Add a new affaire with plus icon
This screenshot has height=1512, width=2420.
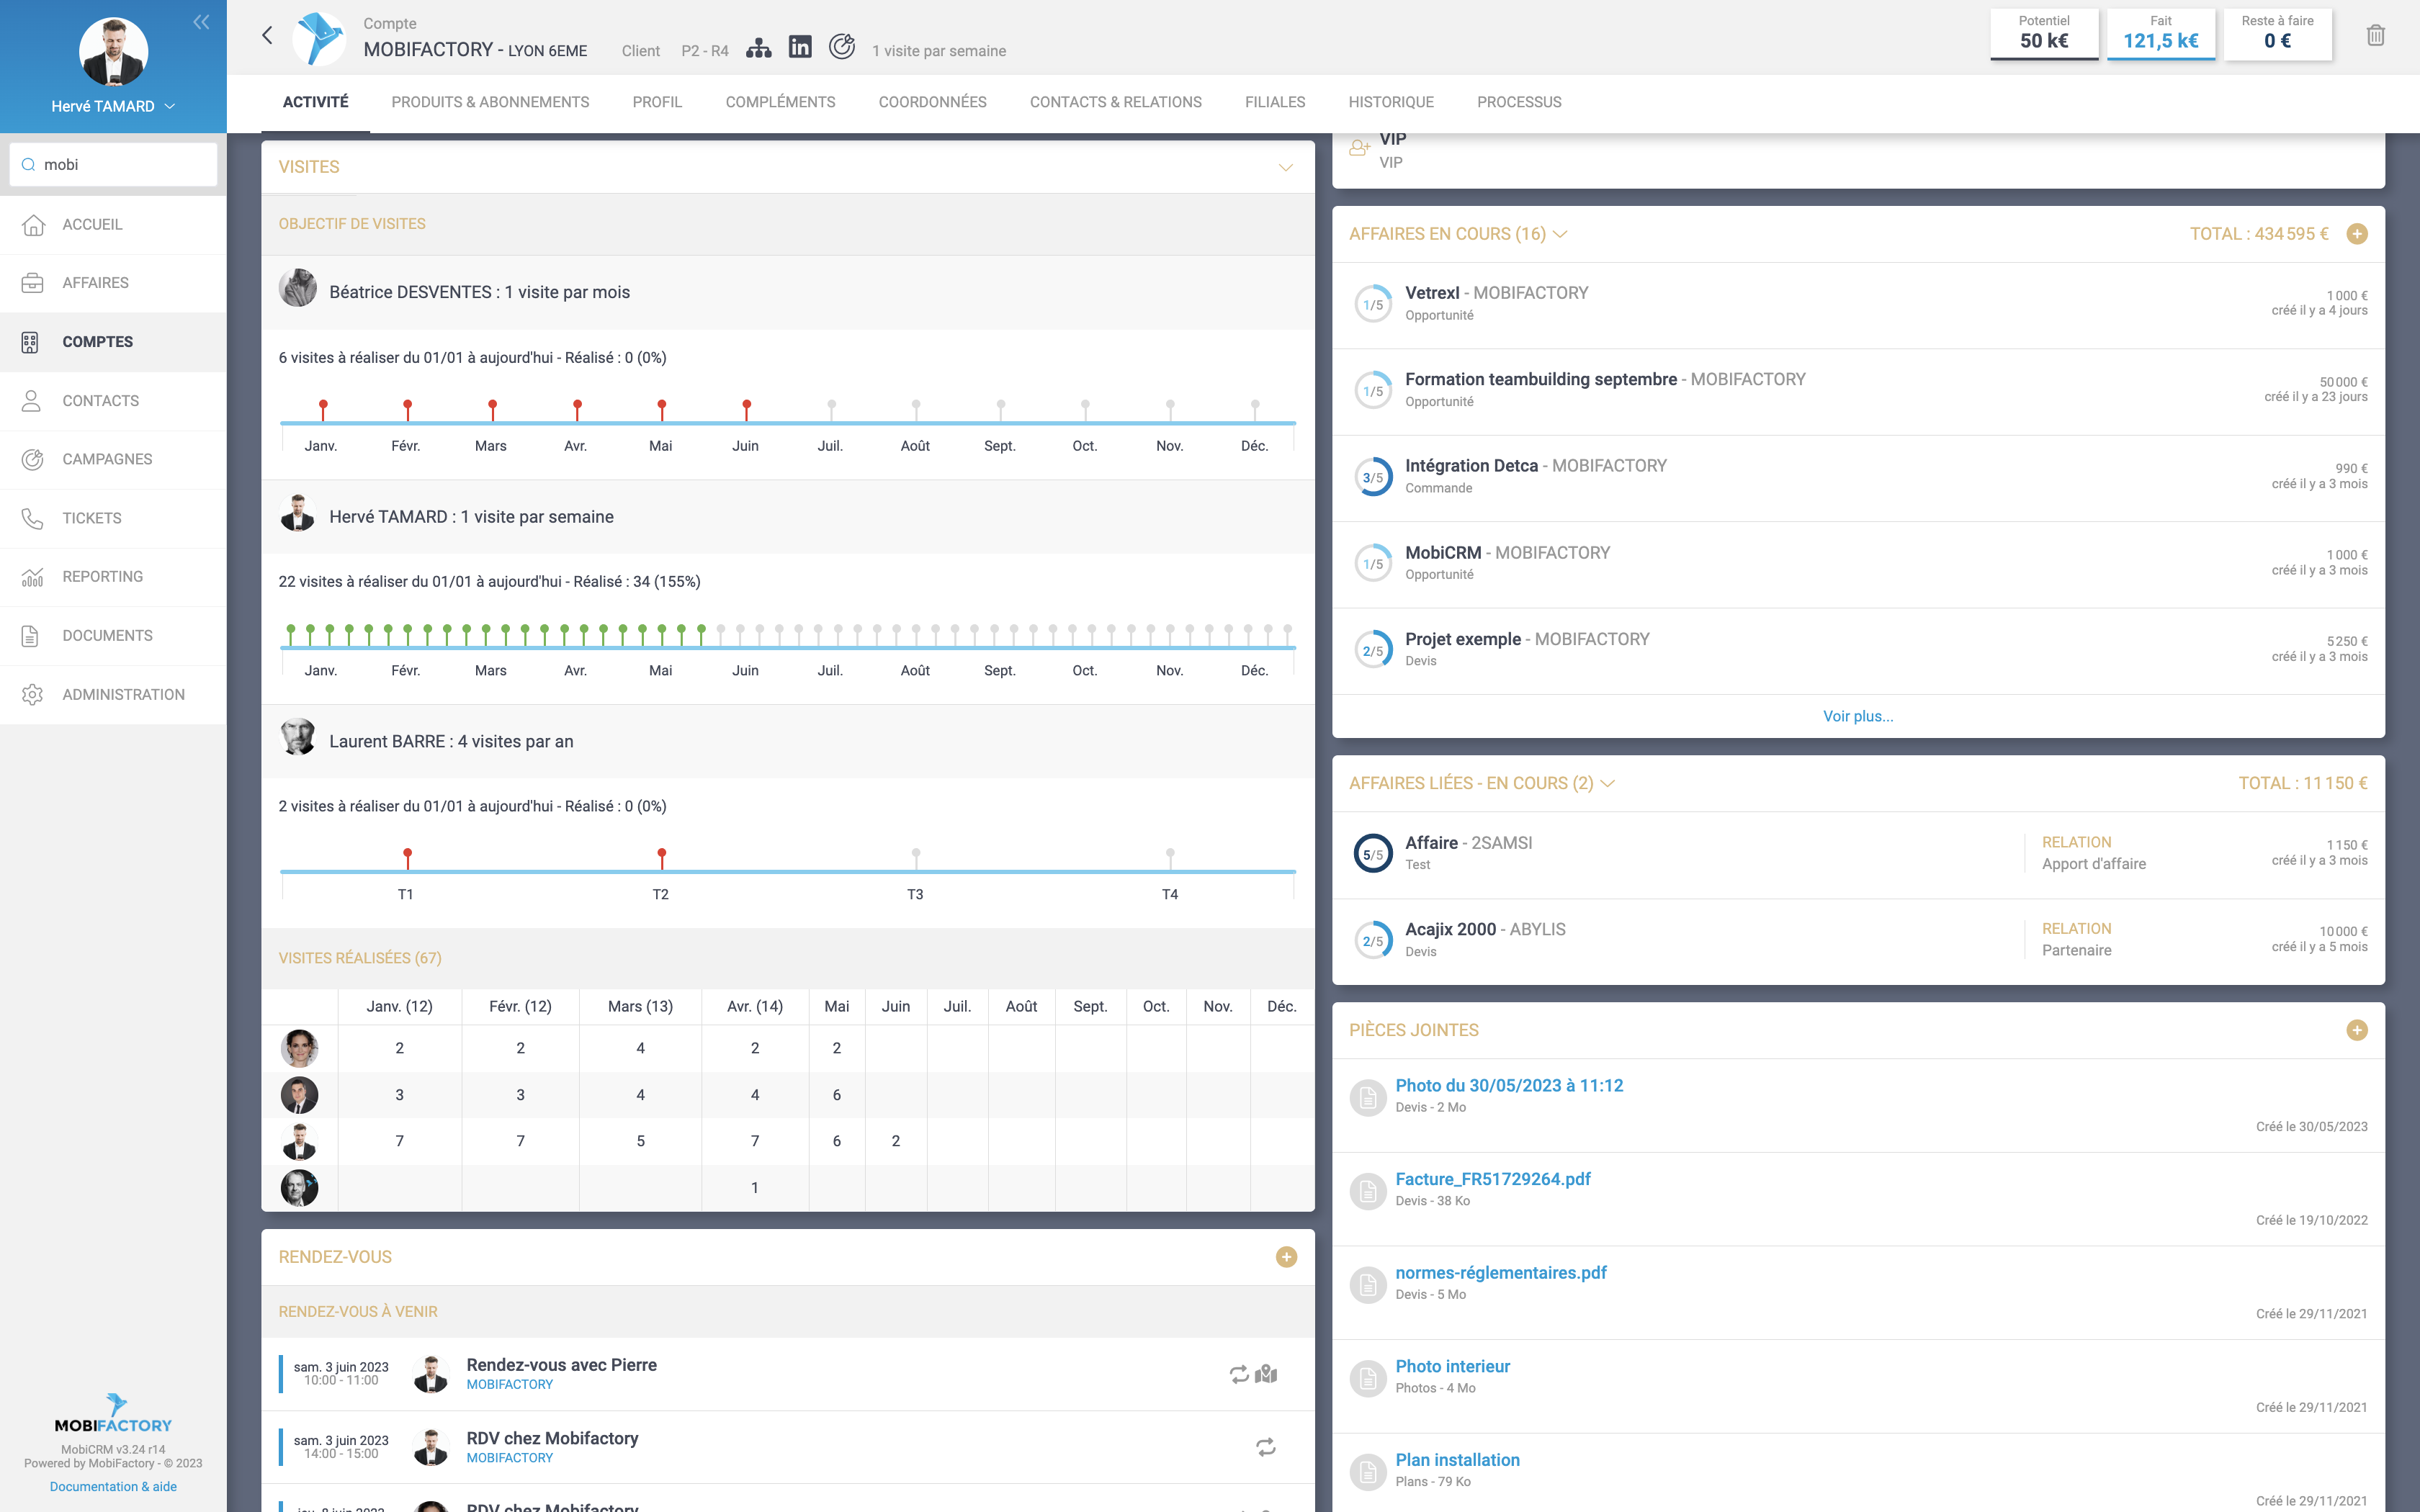coord(2357,234)
